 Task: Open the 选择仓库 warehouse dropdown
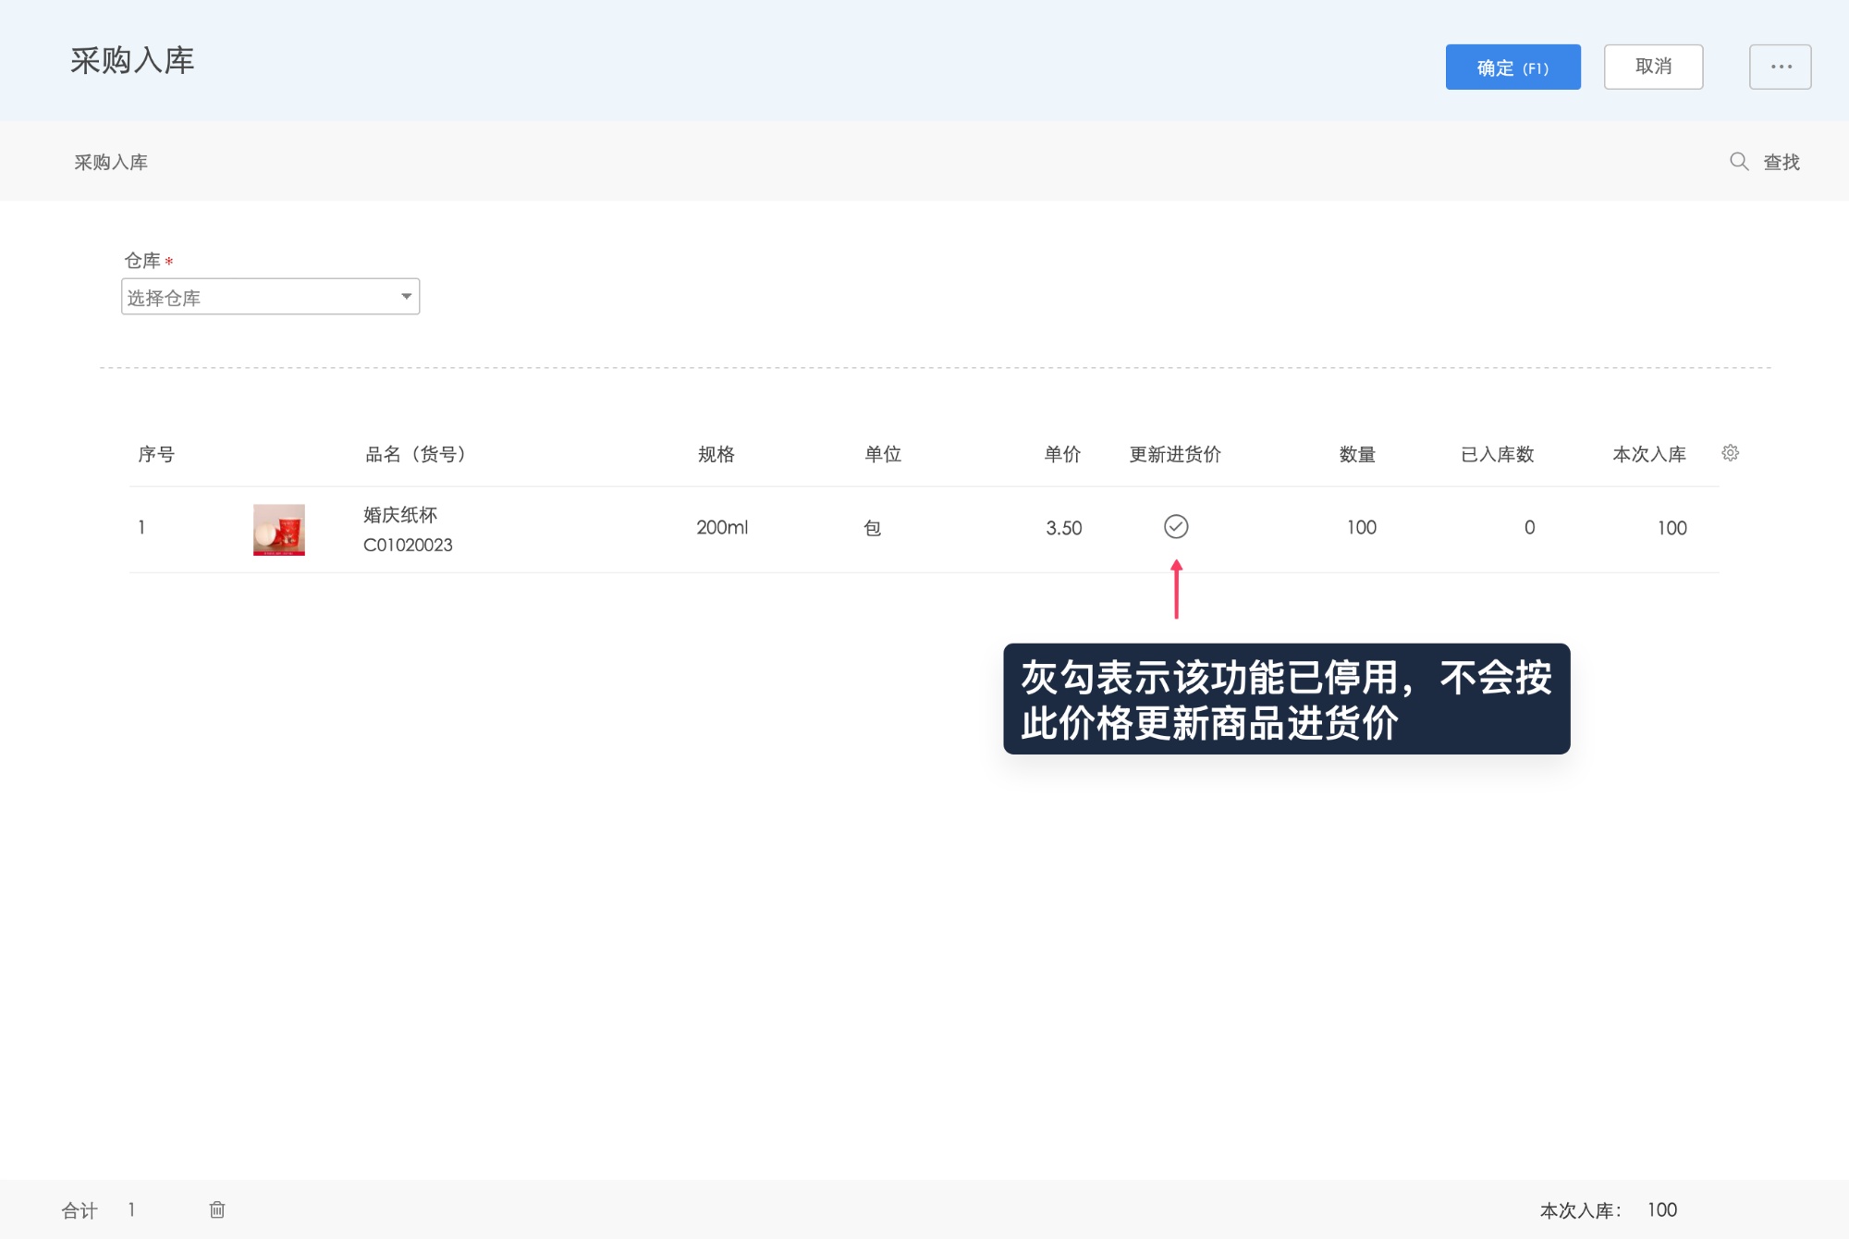[x=270, y=297]
